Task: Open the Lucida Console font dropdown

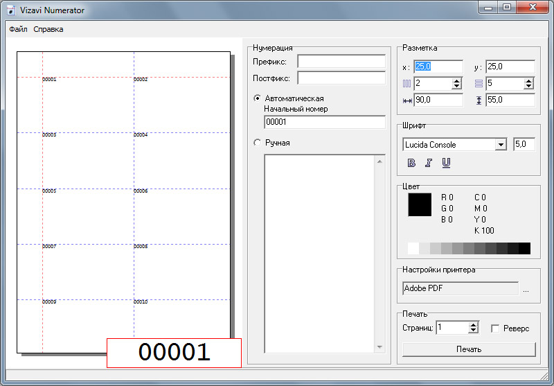Action: [501, 145]
